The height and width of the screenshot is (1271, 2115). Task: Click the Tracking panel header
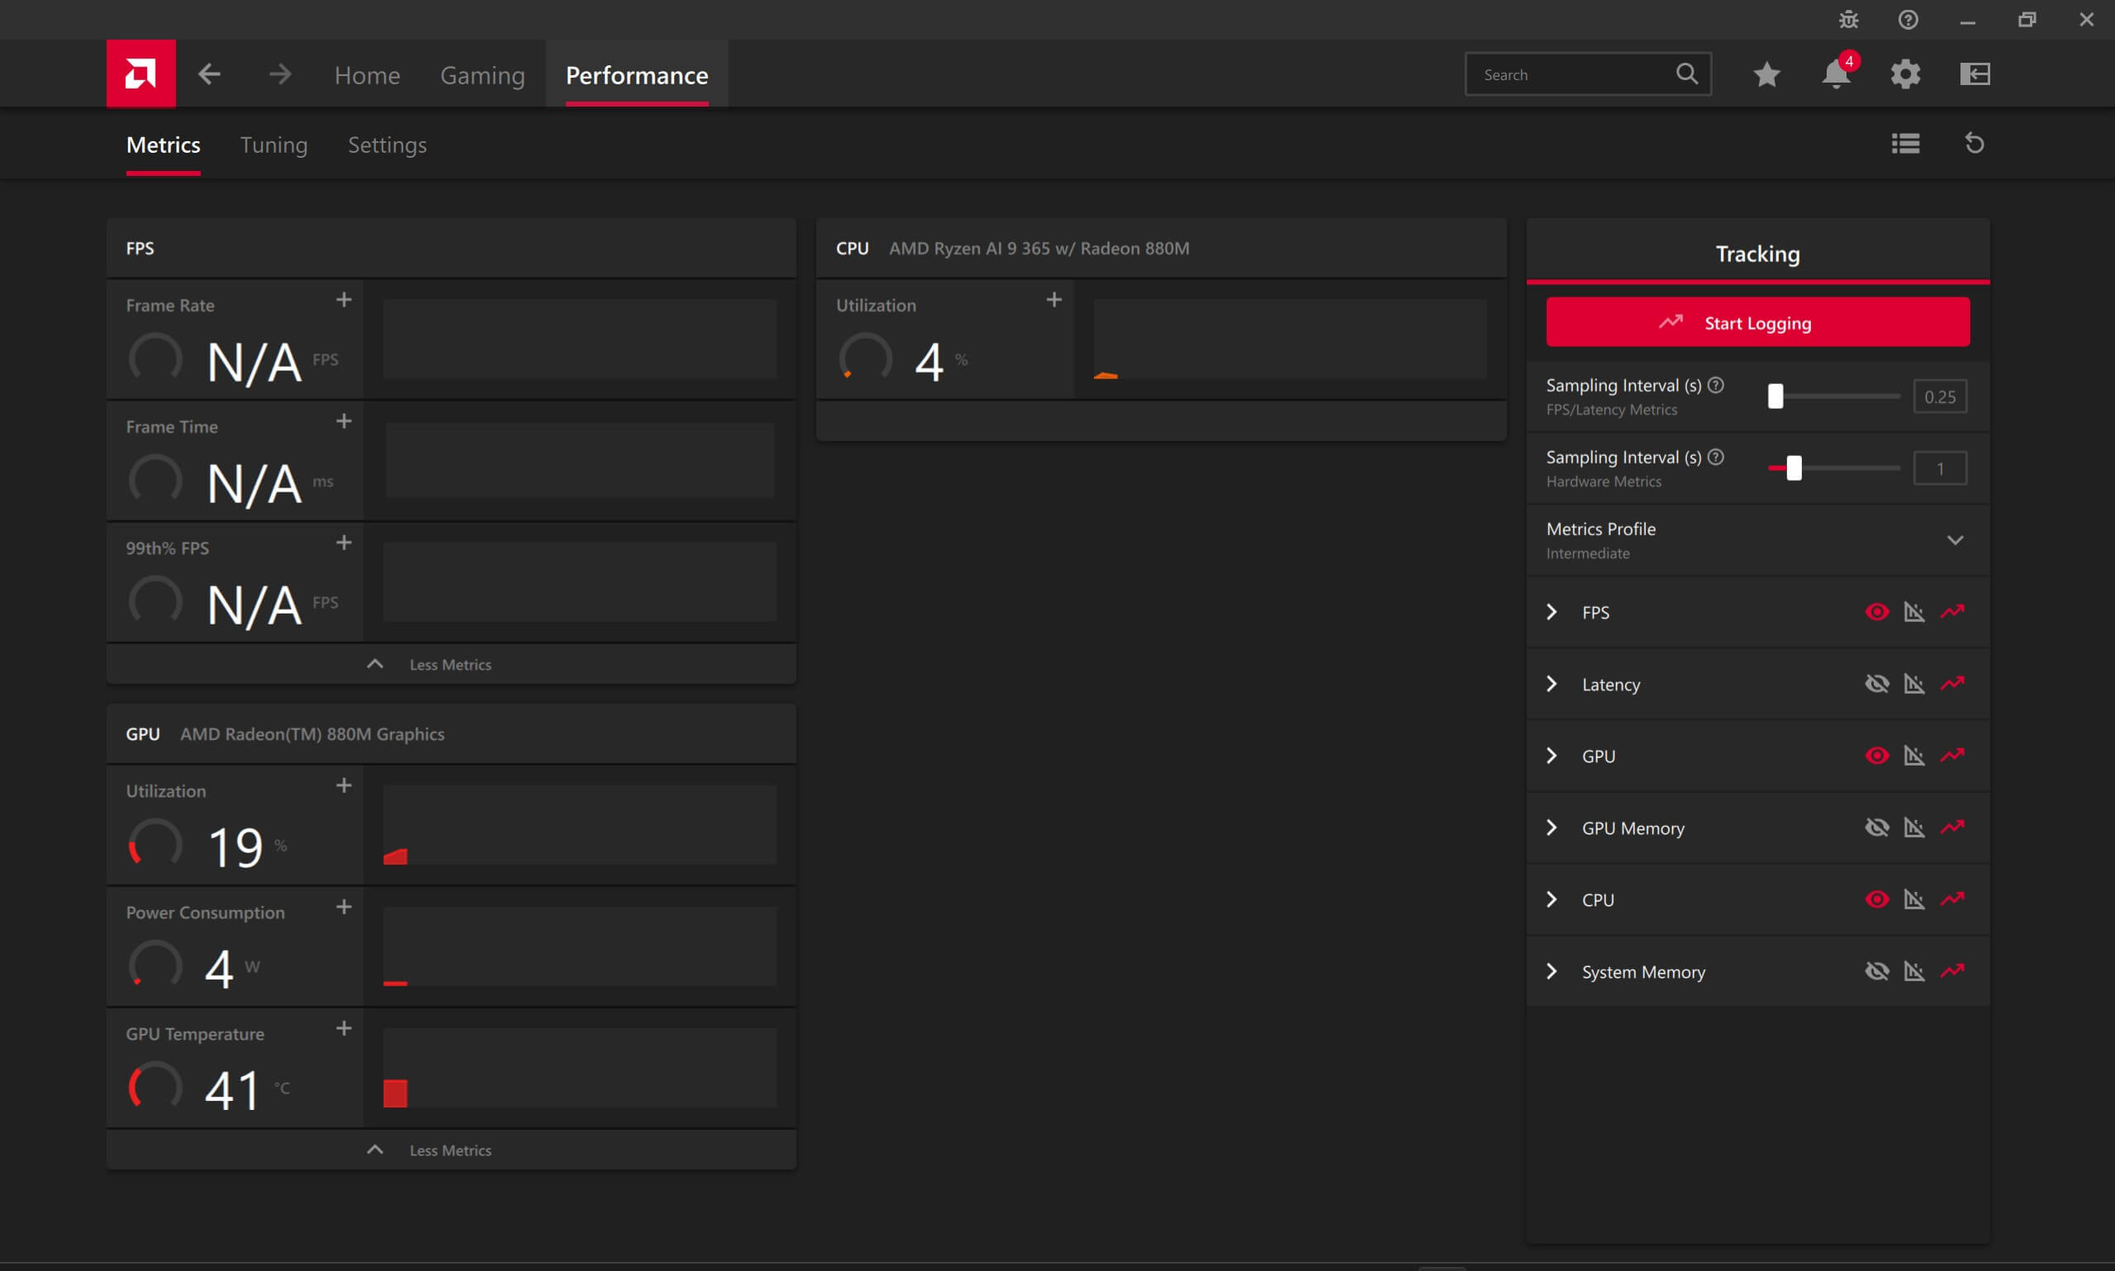(x=1758, y=254)
